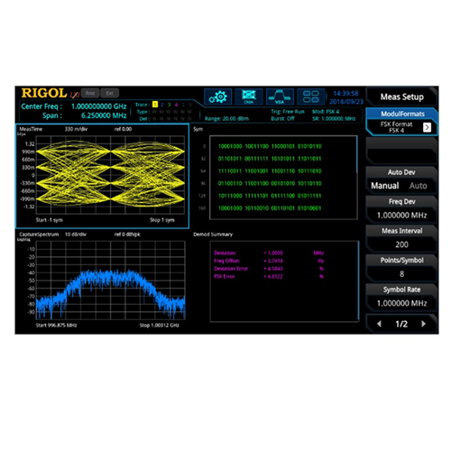Go to the previous menu page arrow

click(379, 324)
